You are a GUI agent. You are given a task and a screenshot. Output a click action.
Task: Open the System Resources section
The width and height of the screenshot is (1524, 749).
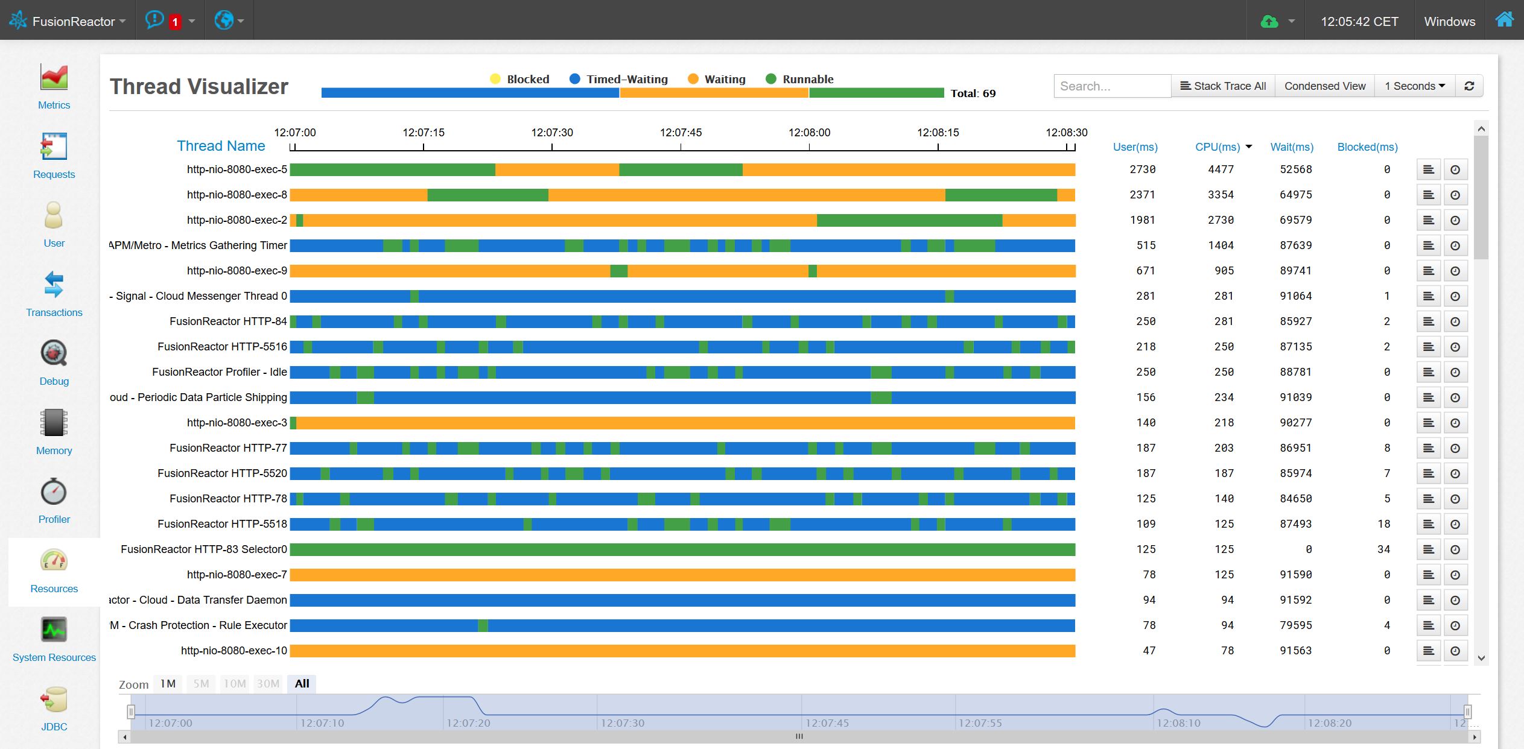pyautogui.click(x=54, y=634)
